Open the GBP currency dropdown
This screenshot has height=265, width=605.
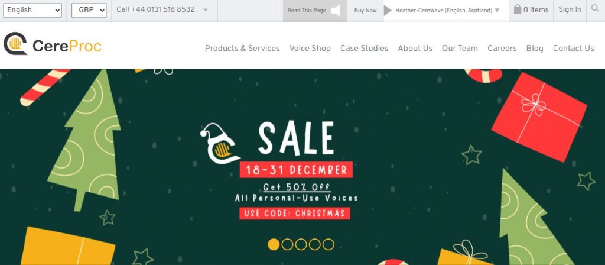point(89,11)
